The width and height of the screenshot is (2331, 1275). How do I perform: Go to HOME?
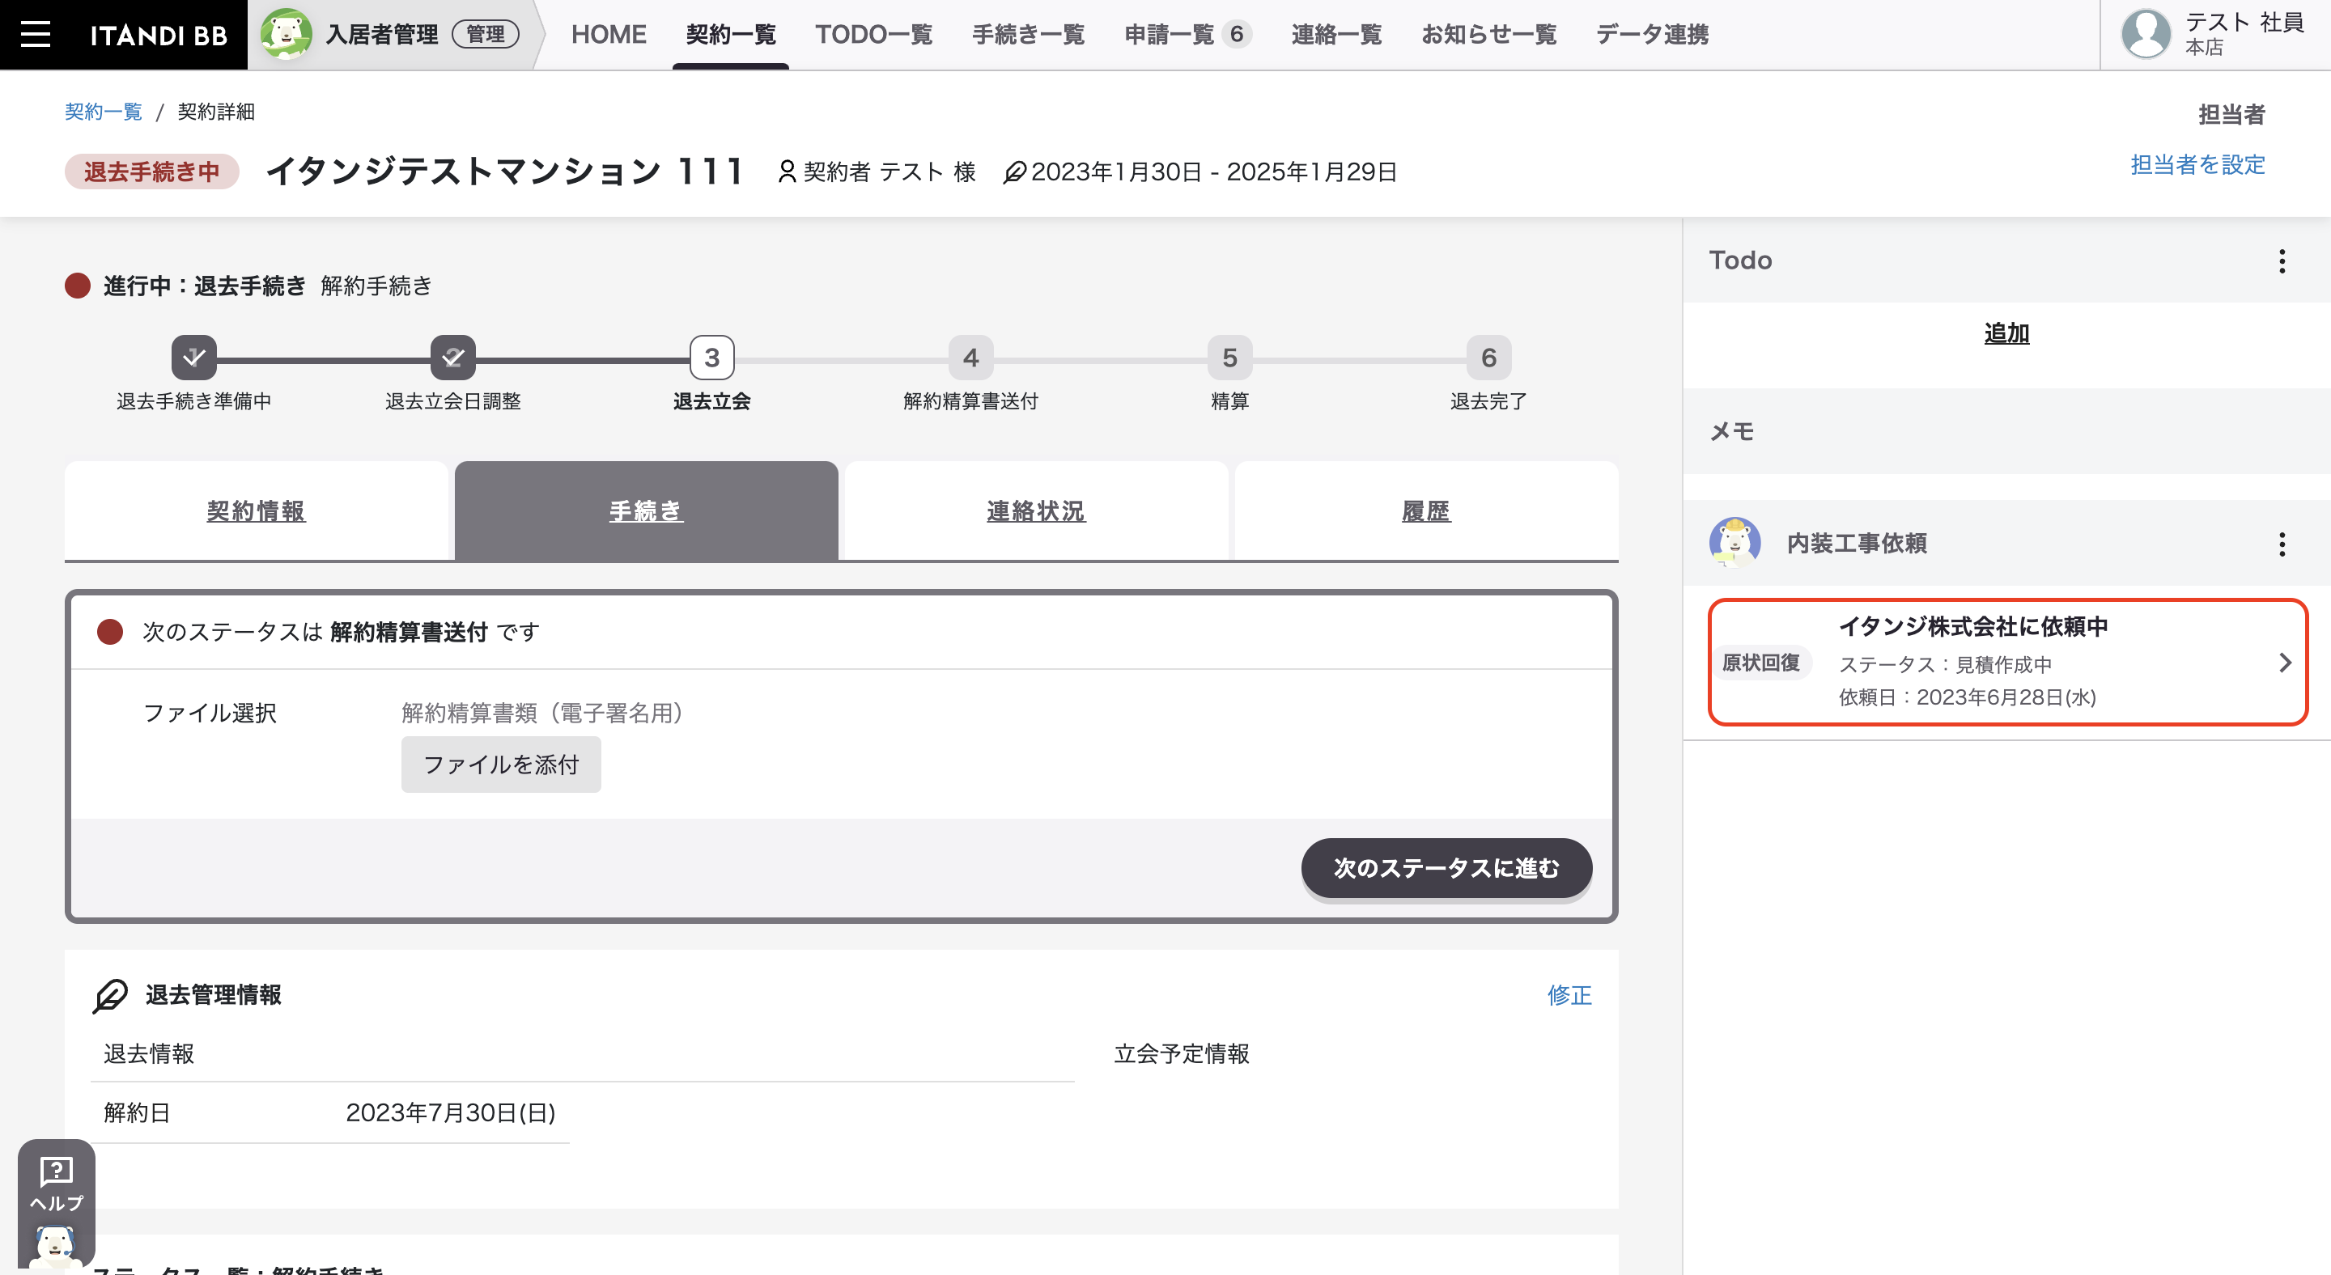[x=608, y=34]
